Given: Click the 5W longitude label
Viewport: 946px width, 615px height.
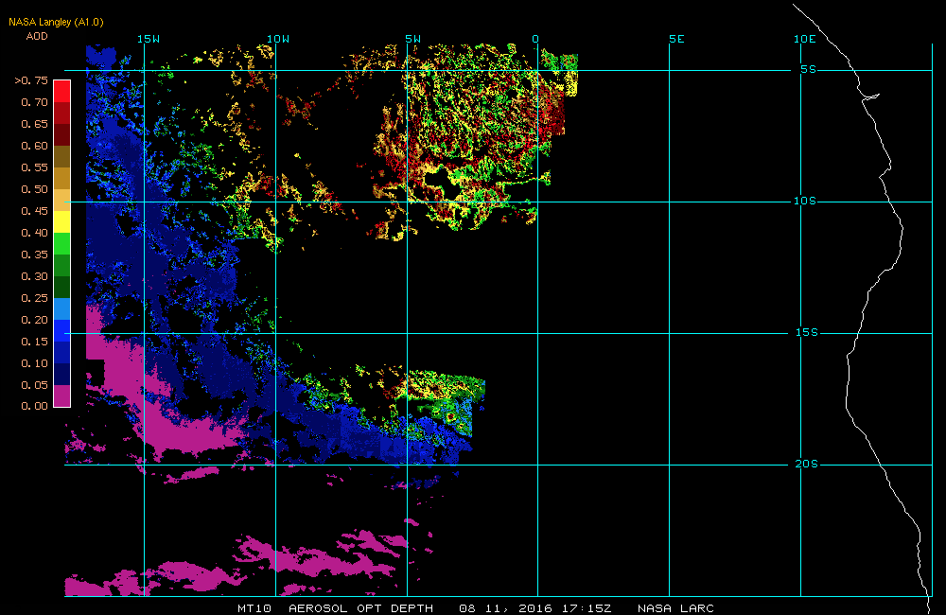Looking at the screenshot, I should 413,39.
